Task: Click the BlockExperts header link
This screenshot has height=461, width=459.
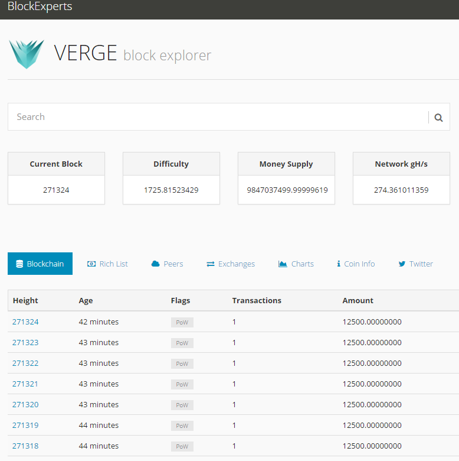Action: [x=40, y=6]
